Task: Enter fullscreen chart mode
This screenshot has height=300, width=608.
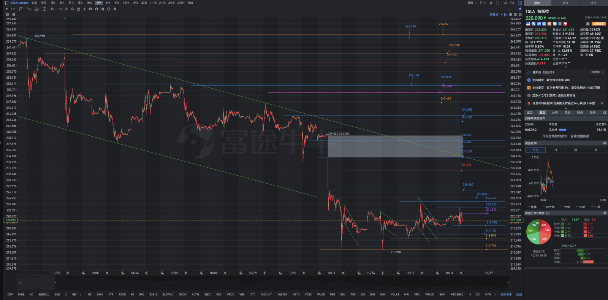Action: click(x=497, y=3)
